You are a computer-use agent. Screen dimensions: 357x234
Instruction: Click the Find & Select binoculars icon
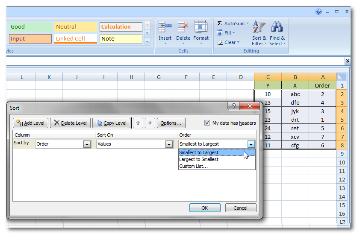pyautogui.click(x=277, y=27)
